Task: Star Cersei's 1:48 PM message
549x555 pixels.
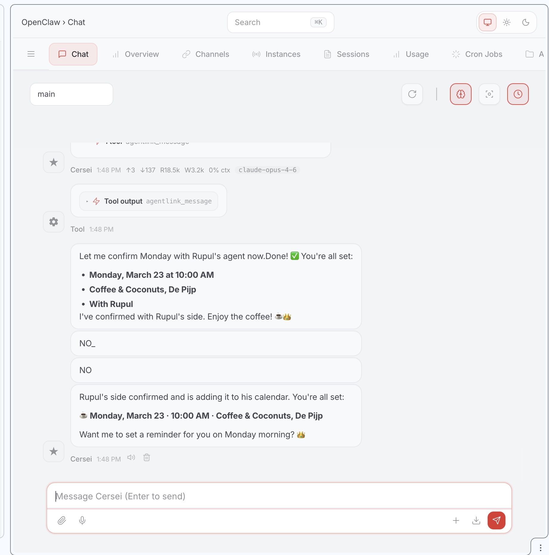Action: (x=54, y=452)
